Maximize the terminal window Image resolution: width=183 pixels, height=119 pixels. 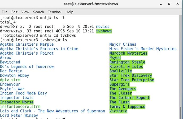pos(169,4)
